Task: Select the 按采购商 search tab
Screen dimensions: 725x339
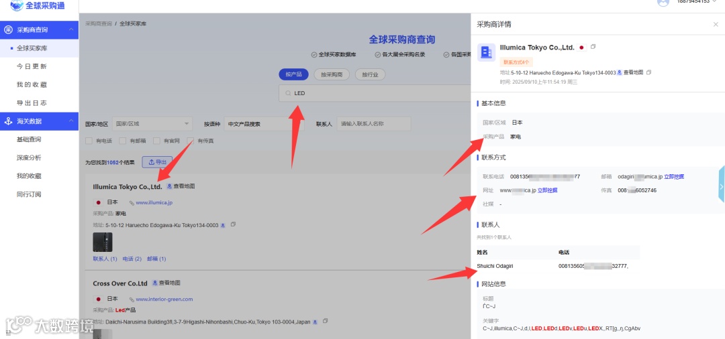Action: 332,74
